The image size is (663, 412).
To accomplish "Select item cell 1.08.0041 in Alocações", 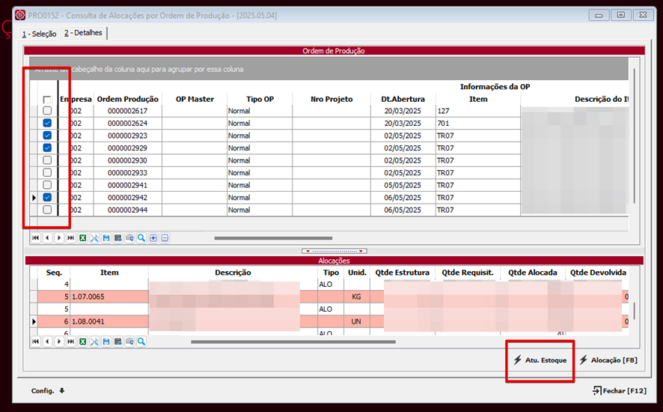I will (x=109, y=321).
